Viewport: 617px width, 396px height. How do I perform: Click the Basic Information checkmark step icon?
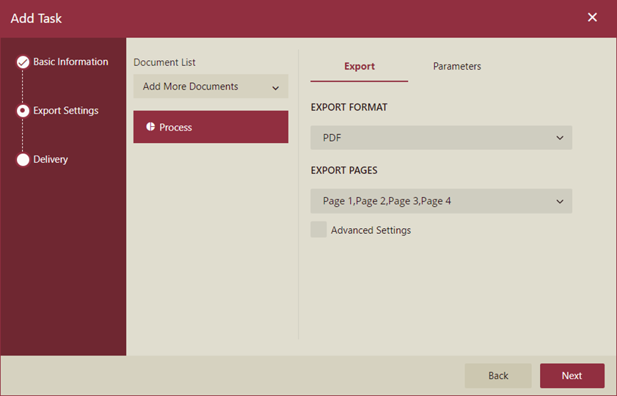pos(23,62)
